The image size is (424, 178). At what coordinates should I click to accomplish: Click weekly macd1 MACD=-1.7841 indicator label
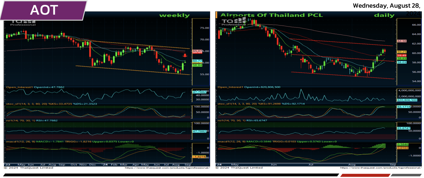click(x=70, y=142)
